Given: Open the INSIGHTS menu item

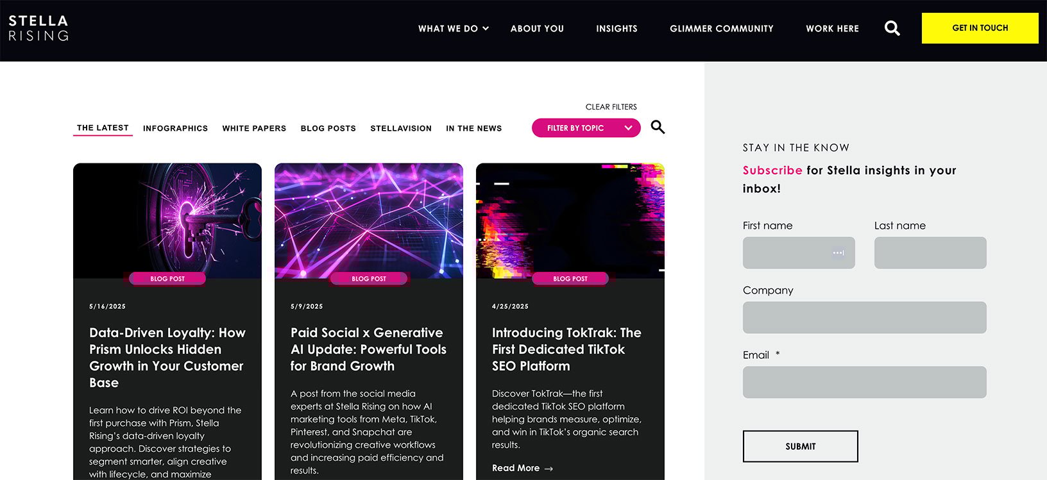Looking at the screenshot, I should pyautogui.click(x=617, y=28).
